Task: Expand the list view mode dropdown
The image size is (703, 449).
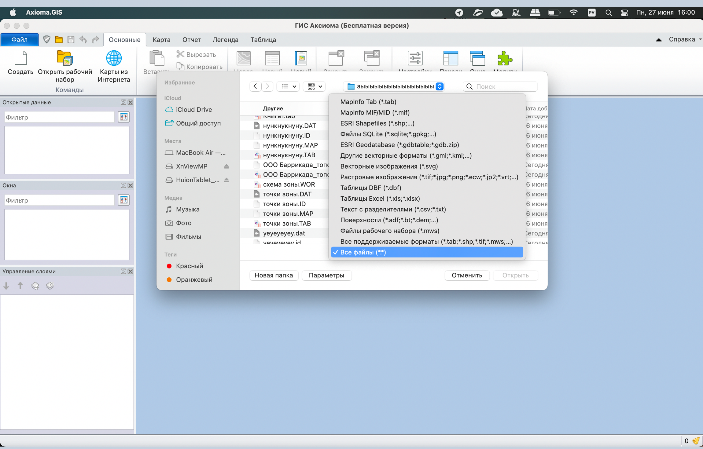Action: (x=288, y=86)
